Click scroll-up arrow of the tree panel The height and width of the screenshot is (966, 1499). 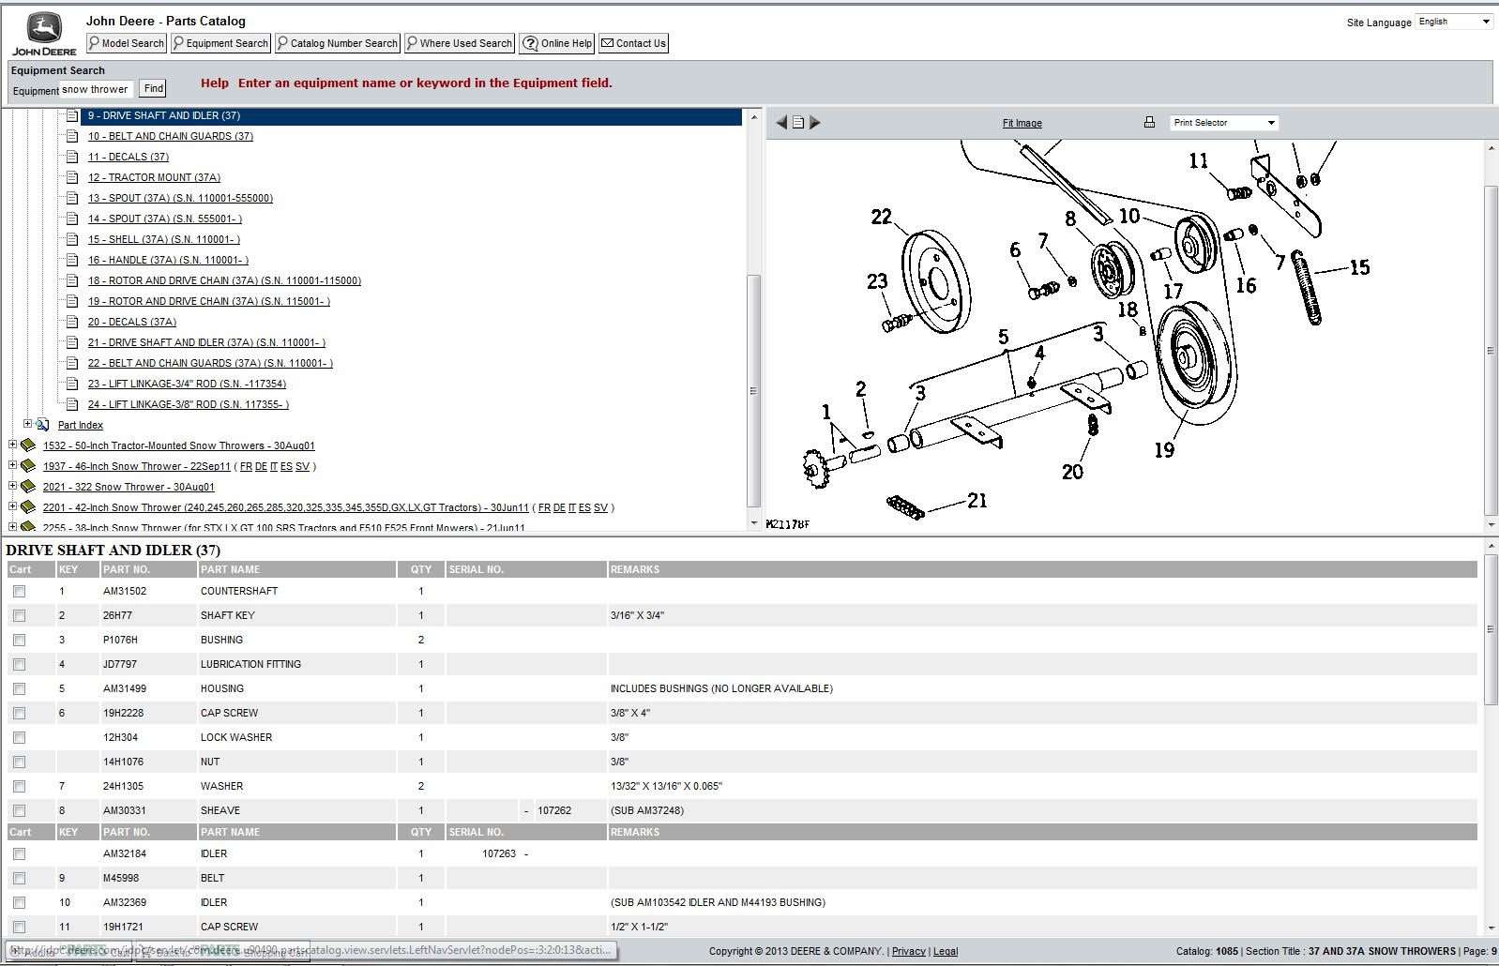(x=753, y=117)
